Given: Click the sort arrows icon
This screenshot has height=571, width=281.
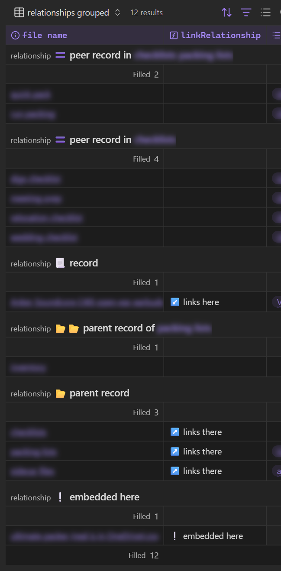Looking at the screenshot, I should (x=226, y=13).
